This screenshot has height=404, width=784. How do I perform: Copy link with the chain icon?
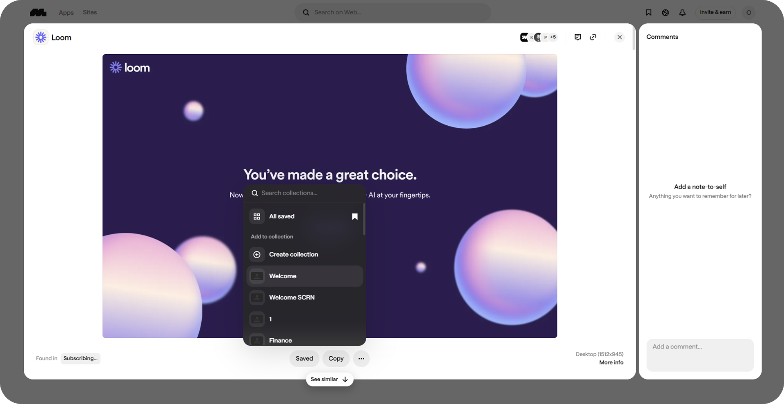593,37
